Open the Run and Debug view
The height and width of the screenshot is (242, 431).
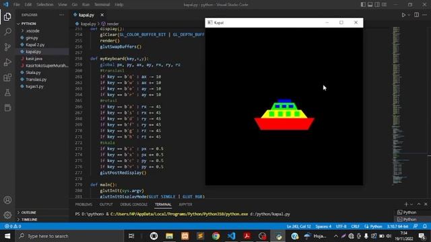7,63
